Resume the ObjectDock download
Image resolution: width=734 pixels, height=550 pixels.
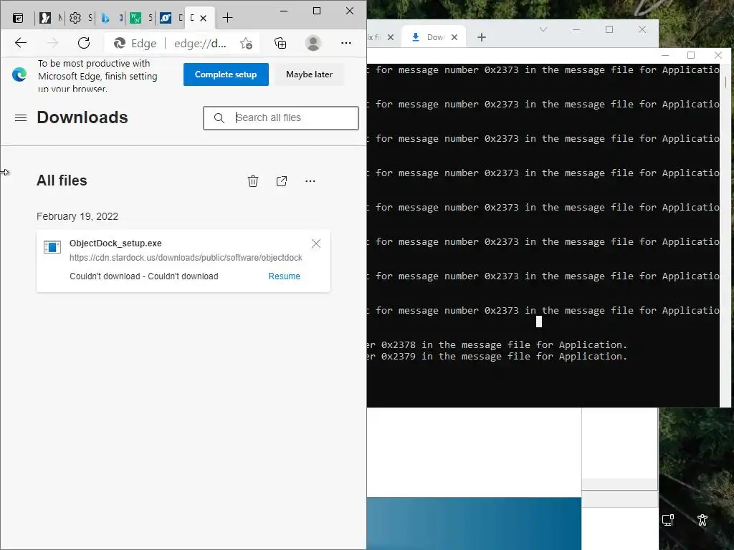[x=284, y=276]
